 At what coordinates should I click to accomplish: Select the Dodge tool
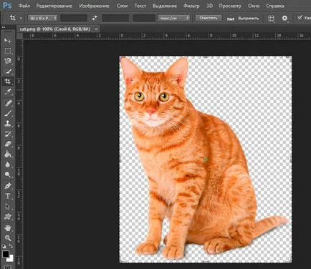[x=8, y=175]
